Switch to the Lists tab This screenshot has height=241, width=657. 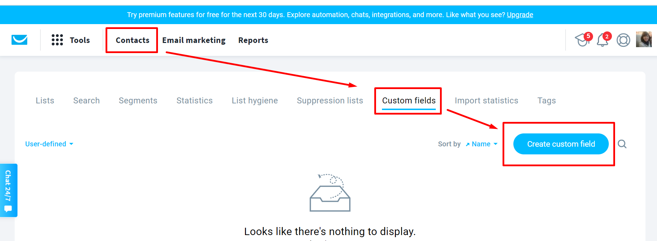click(45, 101)
